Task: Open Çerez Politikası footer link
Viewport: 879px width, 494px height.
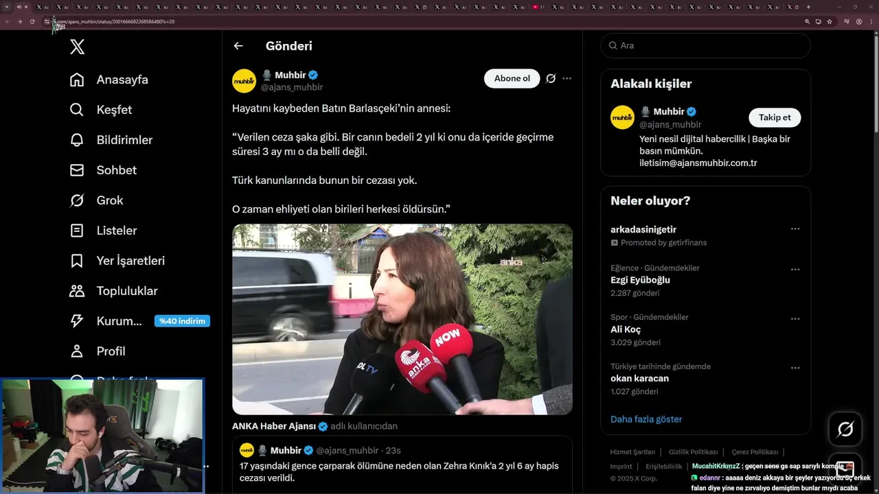Action: (x=755, y=452)
